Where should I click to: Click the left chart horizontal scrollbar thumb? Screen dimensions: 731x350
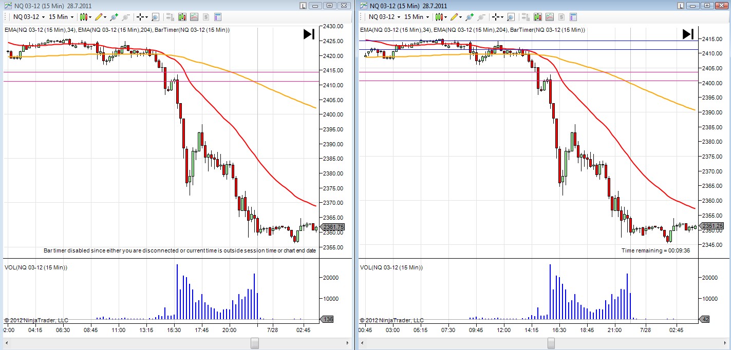point(255,343)
